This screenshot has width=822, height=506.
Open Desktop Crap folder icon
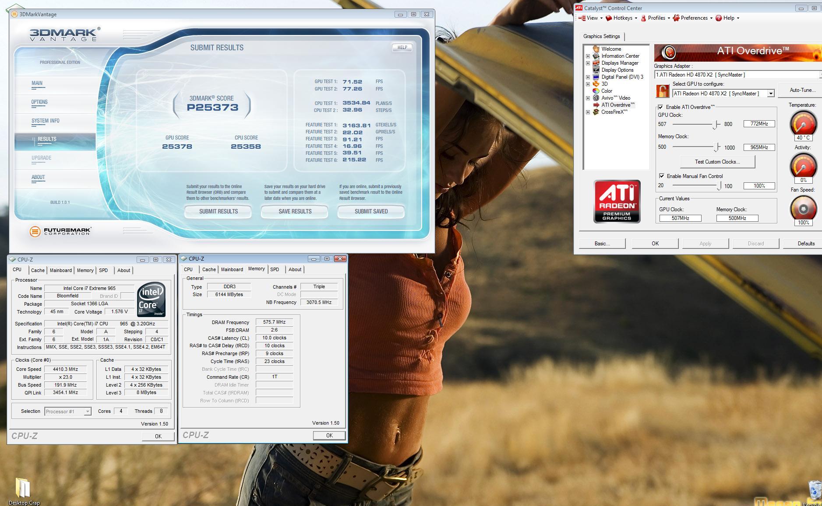point(24,488)
